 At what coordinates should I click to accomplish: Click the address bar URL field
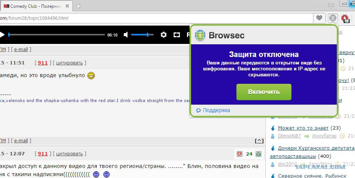point(156,18)
